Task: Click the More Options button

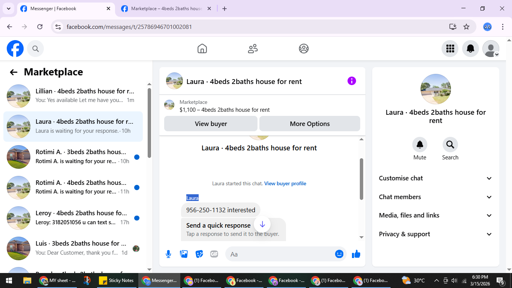Action: (310, 124)
